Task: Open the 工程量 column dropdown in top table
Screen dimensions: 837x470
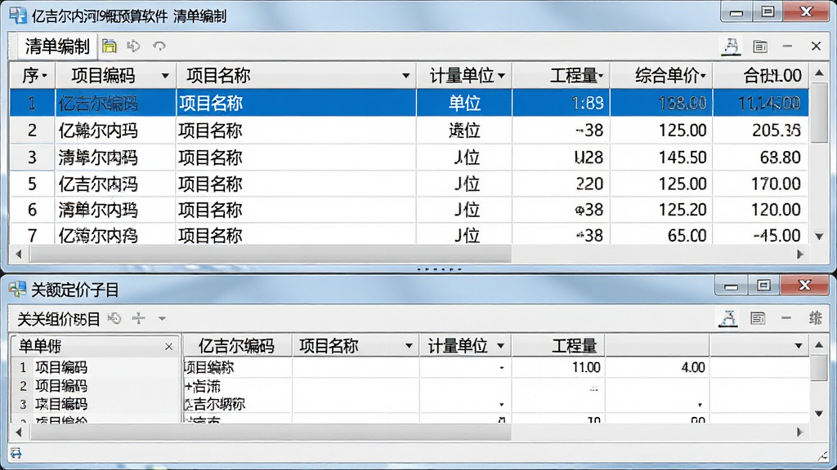Action: [601, 76]
